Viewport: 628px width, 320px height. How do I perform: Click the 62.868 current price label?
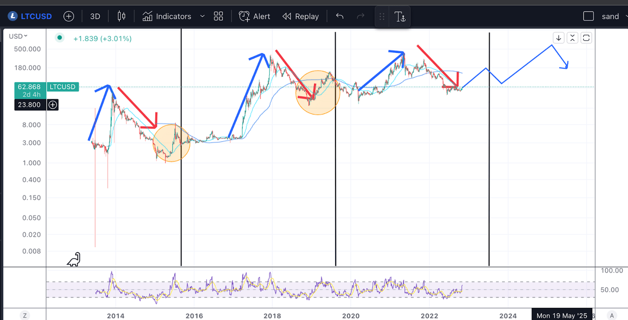point(29,87)
